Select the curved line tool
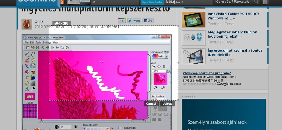 (33, 54)
